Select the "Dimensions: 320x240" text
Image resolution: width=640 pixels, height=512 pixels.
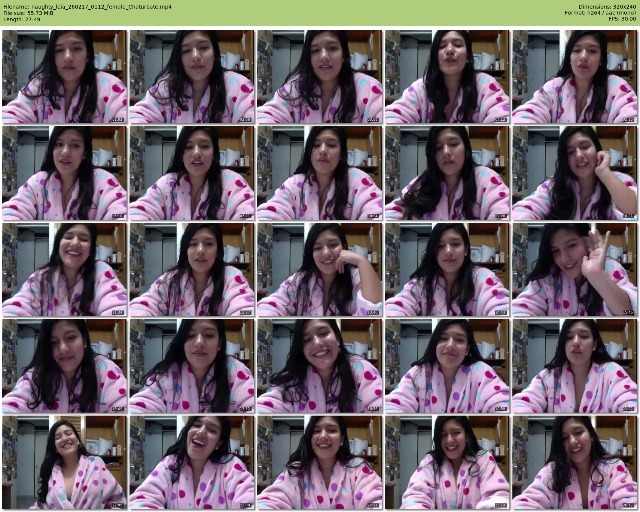607,7
